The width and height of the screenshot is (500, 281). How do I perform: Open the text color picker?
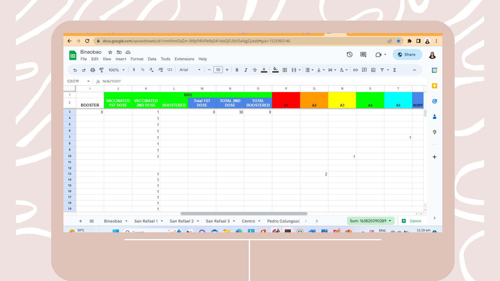(x=264, y=70)
